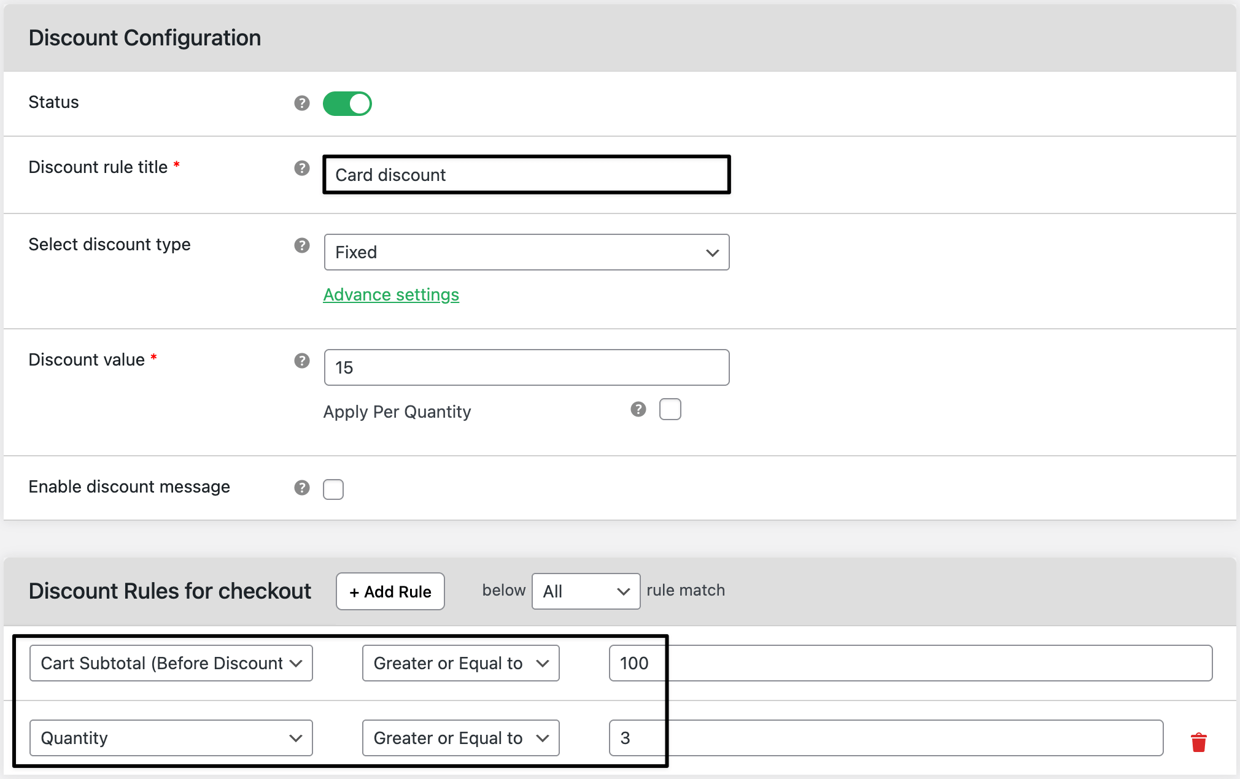Open the Quantity row's Greater or Equal dropdown
Viewport: 1240px width, 779px height.
(x=460, y=738)
